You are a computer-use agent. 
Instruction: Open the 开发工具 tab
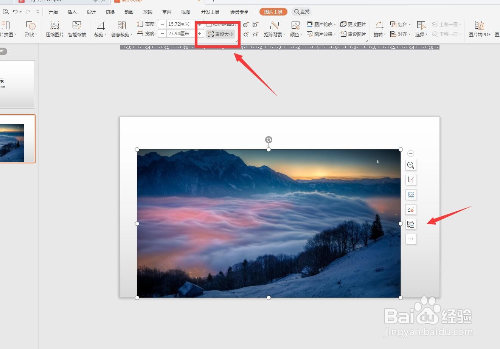point(210,12)
